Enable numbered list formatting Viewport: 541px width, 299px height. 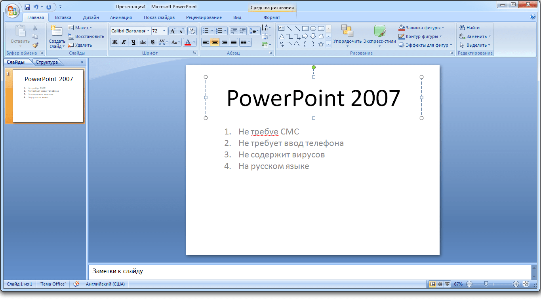coord(219,30)
